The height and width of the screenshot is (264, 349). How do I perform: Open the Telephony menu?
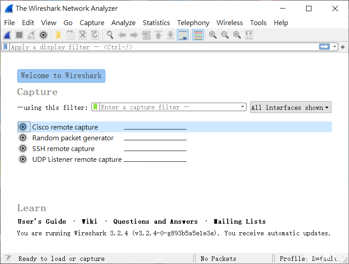[x=193, y=23]
